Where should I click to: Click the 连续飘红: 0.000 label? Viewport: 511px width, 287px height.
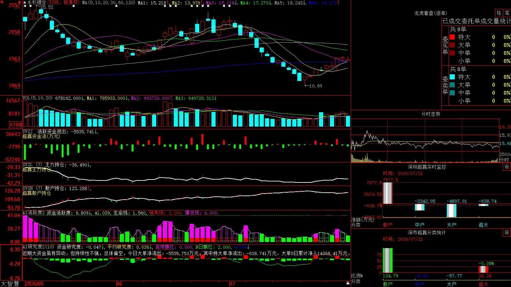[x=174, y=247]
